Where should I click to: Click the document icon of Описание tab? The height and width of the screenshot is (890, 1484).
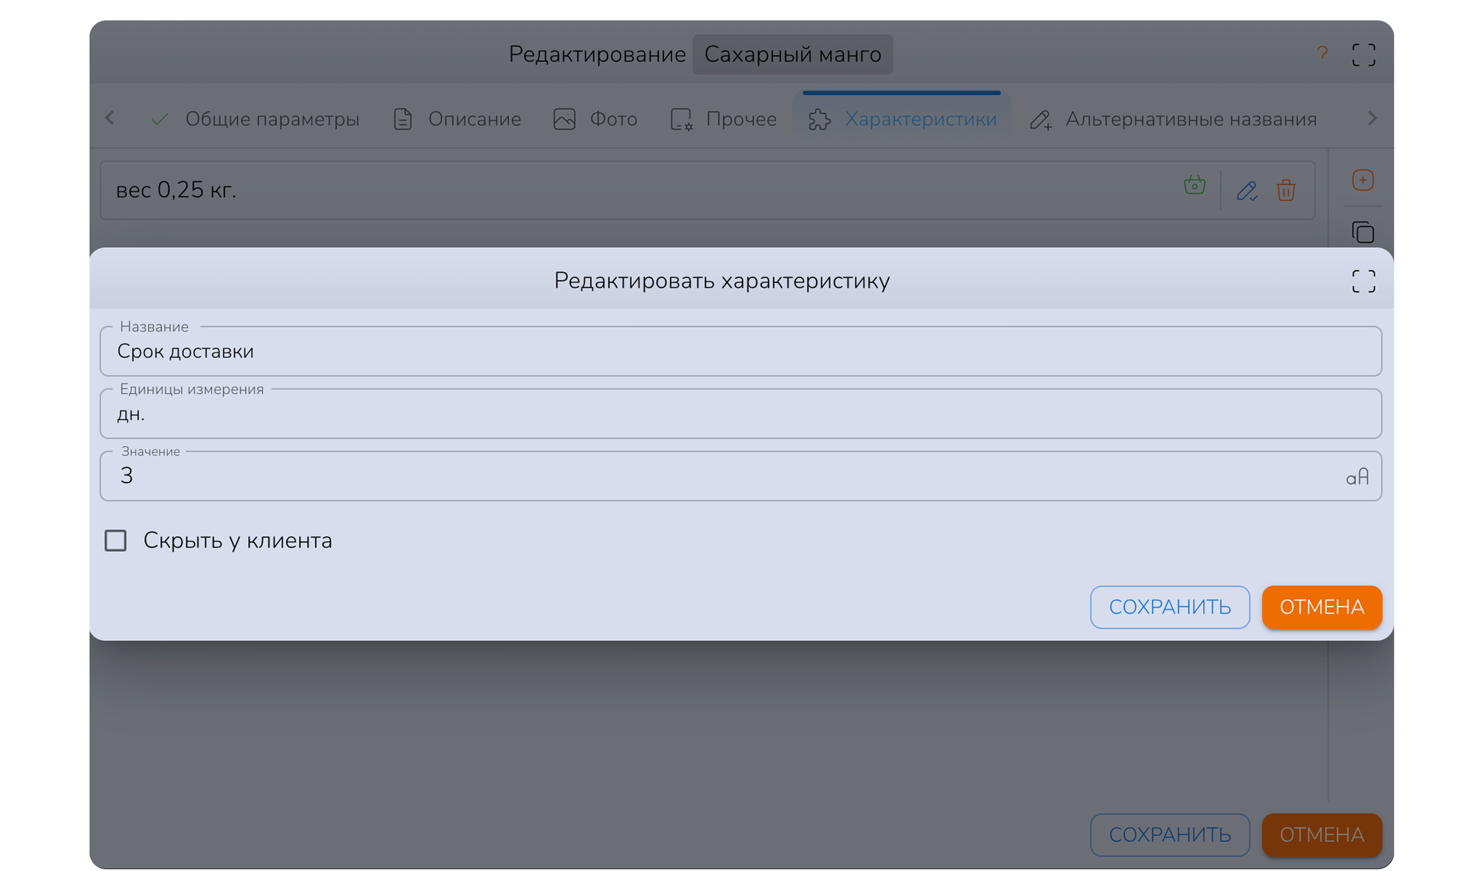[x=403, y=119]
